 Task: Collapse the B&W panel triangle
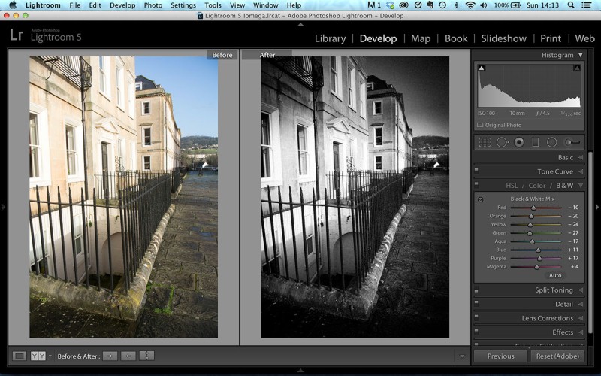pyautogui.click(x=581, y=186)
